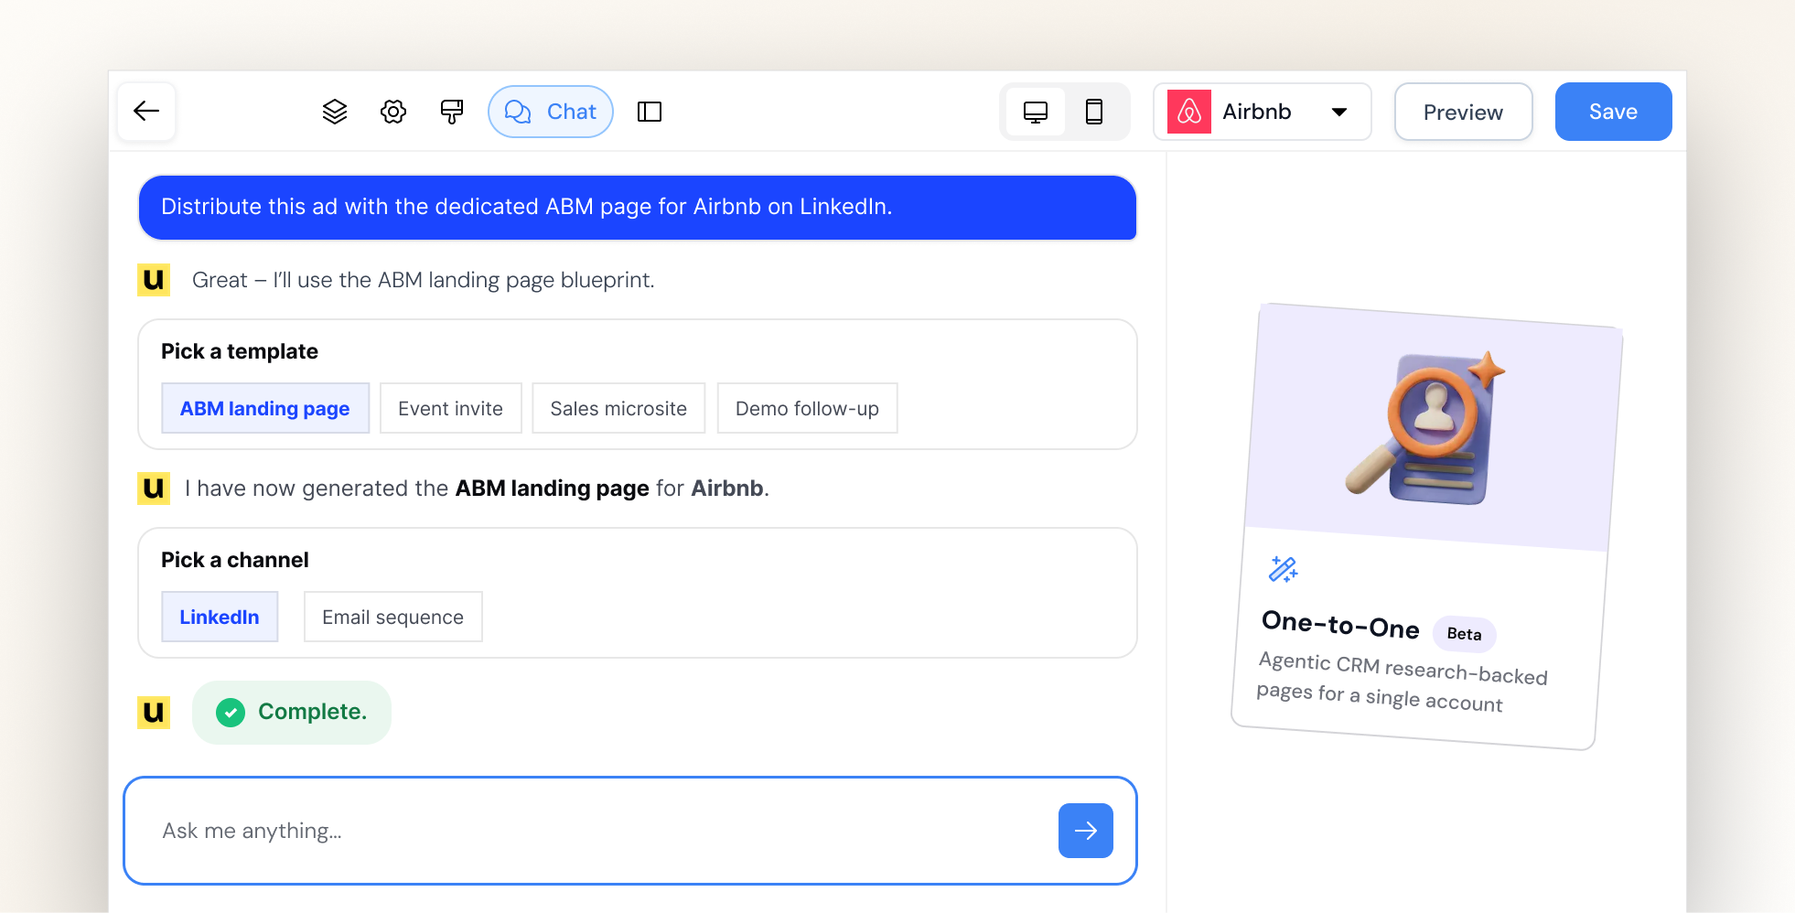The height and width of the screenshot is (913, 1795).
Task: Send message with the arrow button
Action: tap(1086, 831)
